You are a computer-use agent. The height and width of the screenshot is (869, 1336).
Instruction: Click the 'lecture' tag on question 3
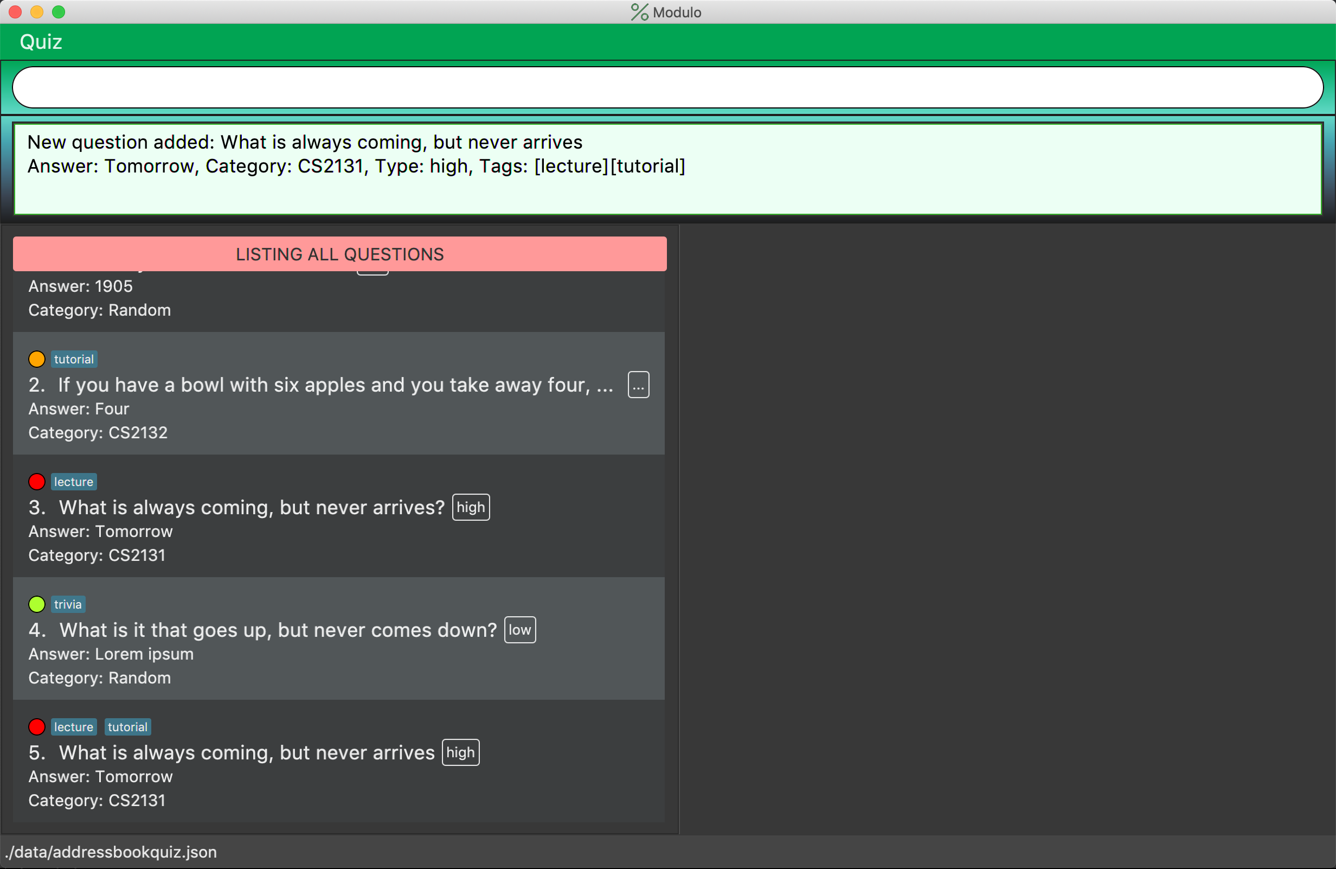[74, 481]
